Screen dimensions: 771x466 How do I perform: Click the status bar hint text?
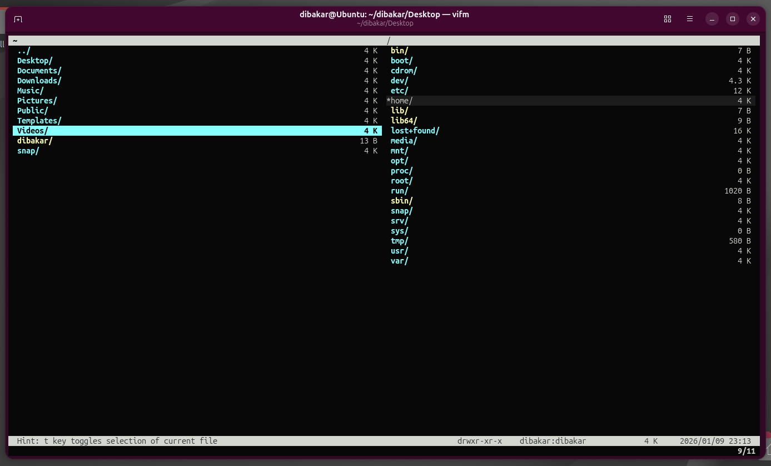pyautogui.click(x=117, y=441)
